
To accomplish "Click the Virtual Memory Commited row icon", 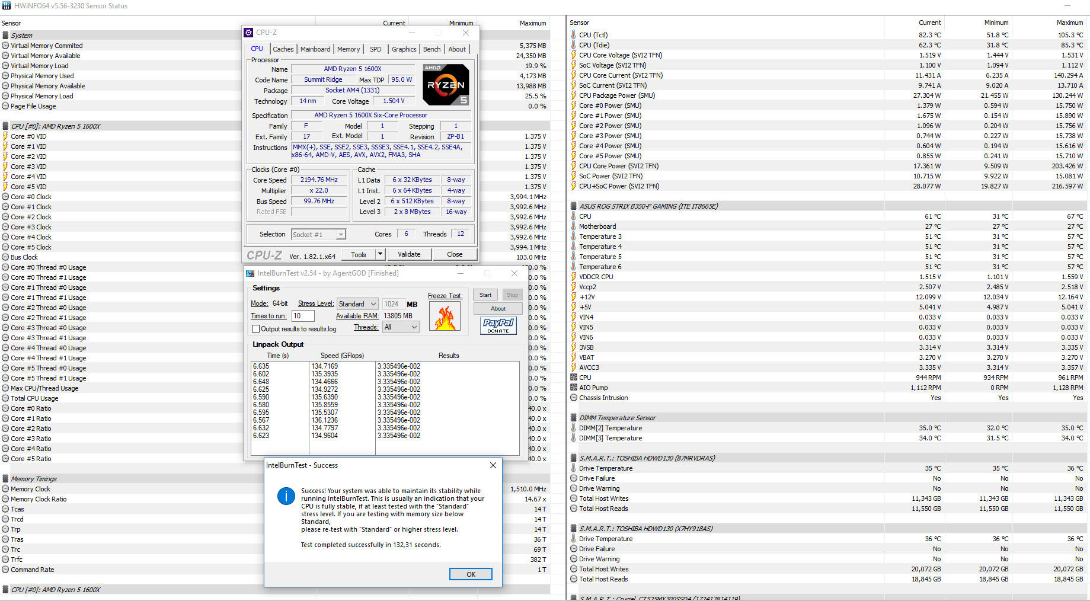I will coord(5,46).
